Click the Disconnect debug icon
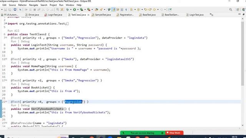 pyautogui.click(x=39, y=10)
